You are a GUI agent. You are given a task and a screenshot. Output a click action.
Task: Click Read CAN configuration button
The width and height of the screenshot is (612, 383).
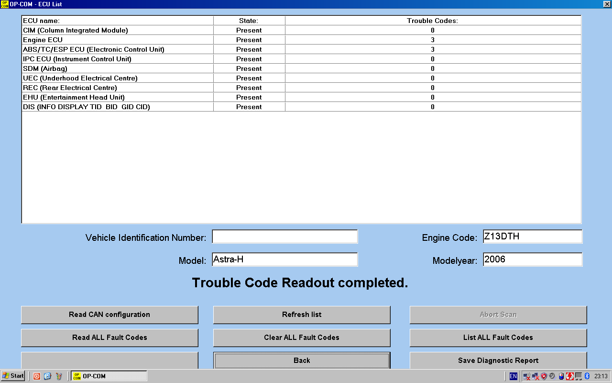click(109, 315)
